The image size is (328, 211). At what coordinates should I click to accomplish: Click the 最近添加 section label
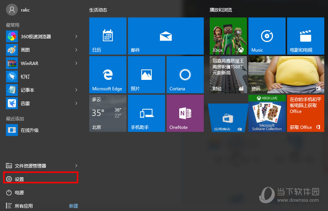(x=15, y=119)
